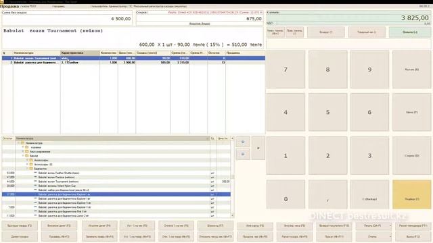The height and width of the screenshot is (243, 433).
Task: Click the Цена price key
Action: click(411, 112)
